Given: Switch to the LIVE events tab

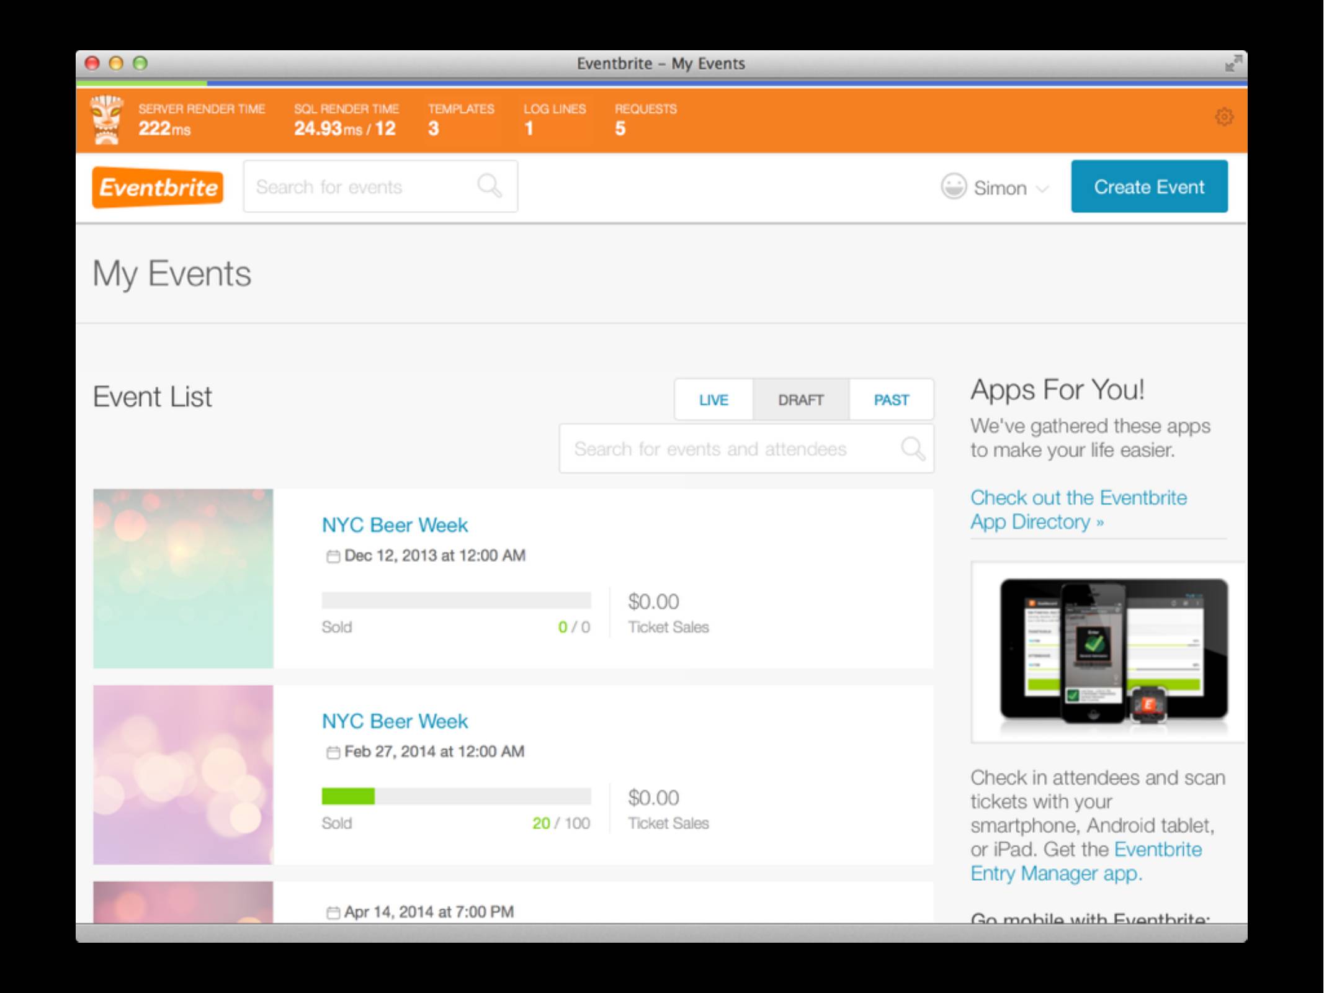Looking at the screenshot, I should point(713,400).
